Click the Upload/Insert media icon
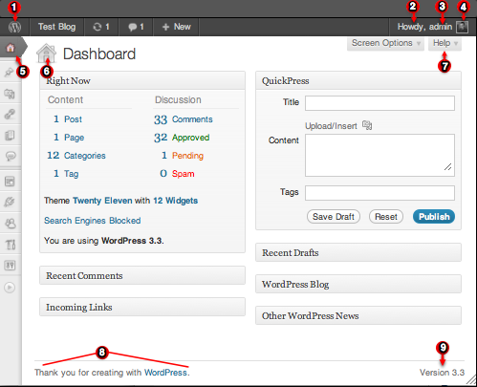The height and width of the screenshot is (387, 477). (x=367, y=125)
